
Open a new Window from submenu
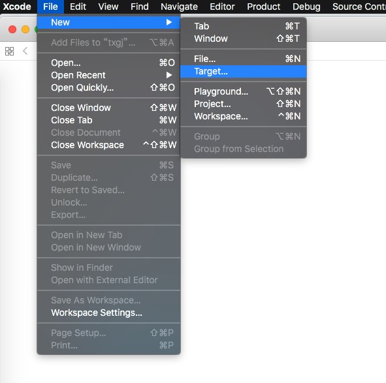[243, 38]
